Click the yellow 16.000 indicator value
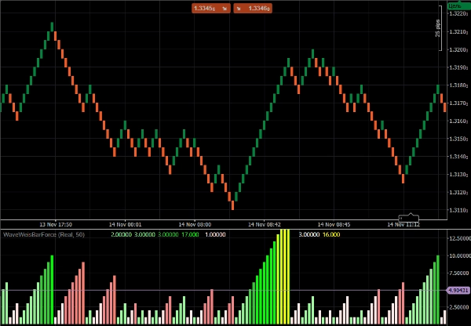 330,234
